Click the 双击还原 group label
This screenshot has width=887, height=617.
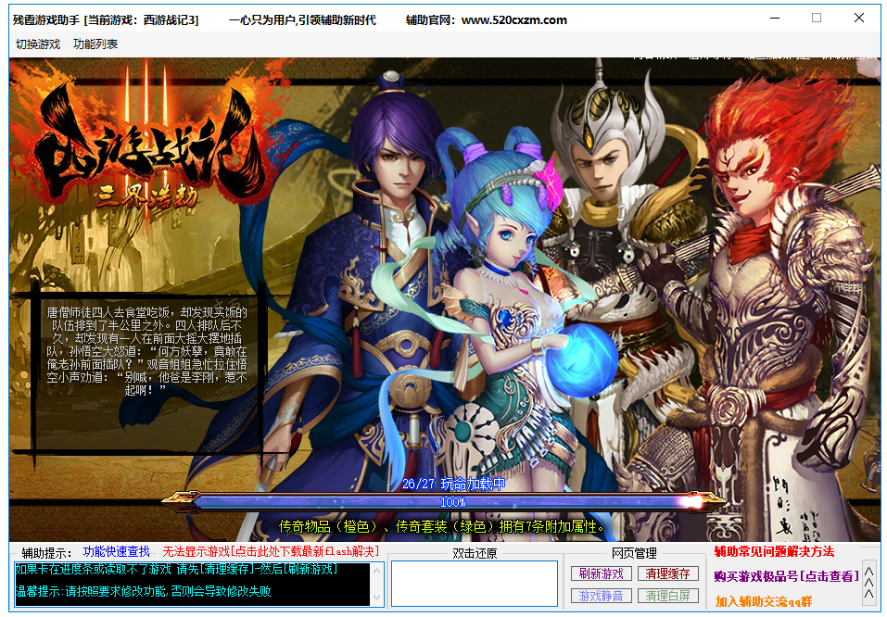[x=475, y=553]
